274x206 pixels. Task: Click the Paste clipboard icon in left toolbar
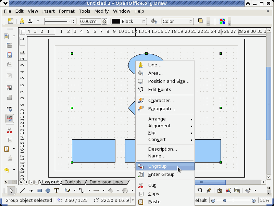click(x=7, y=149)
